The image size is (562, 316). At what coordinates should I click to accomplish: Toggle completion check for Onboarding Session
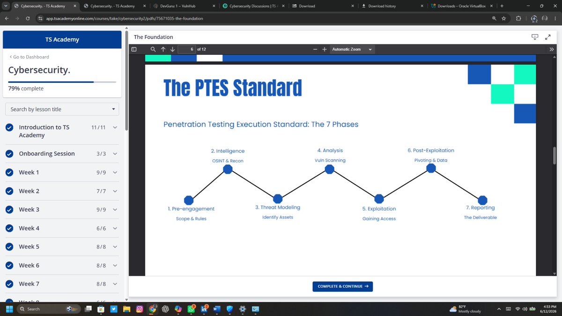(9, 154)
